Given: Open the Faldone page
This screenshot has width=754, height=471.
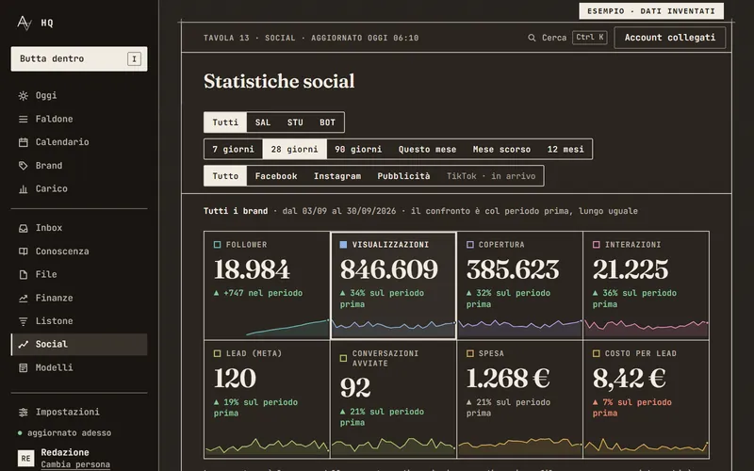Looking at the screenshot, I should pyautogui.click(x=79, y=120).
